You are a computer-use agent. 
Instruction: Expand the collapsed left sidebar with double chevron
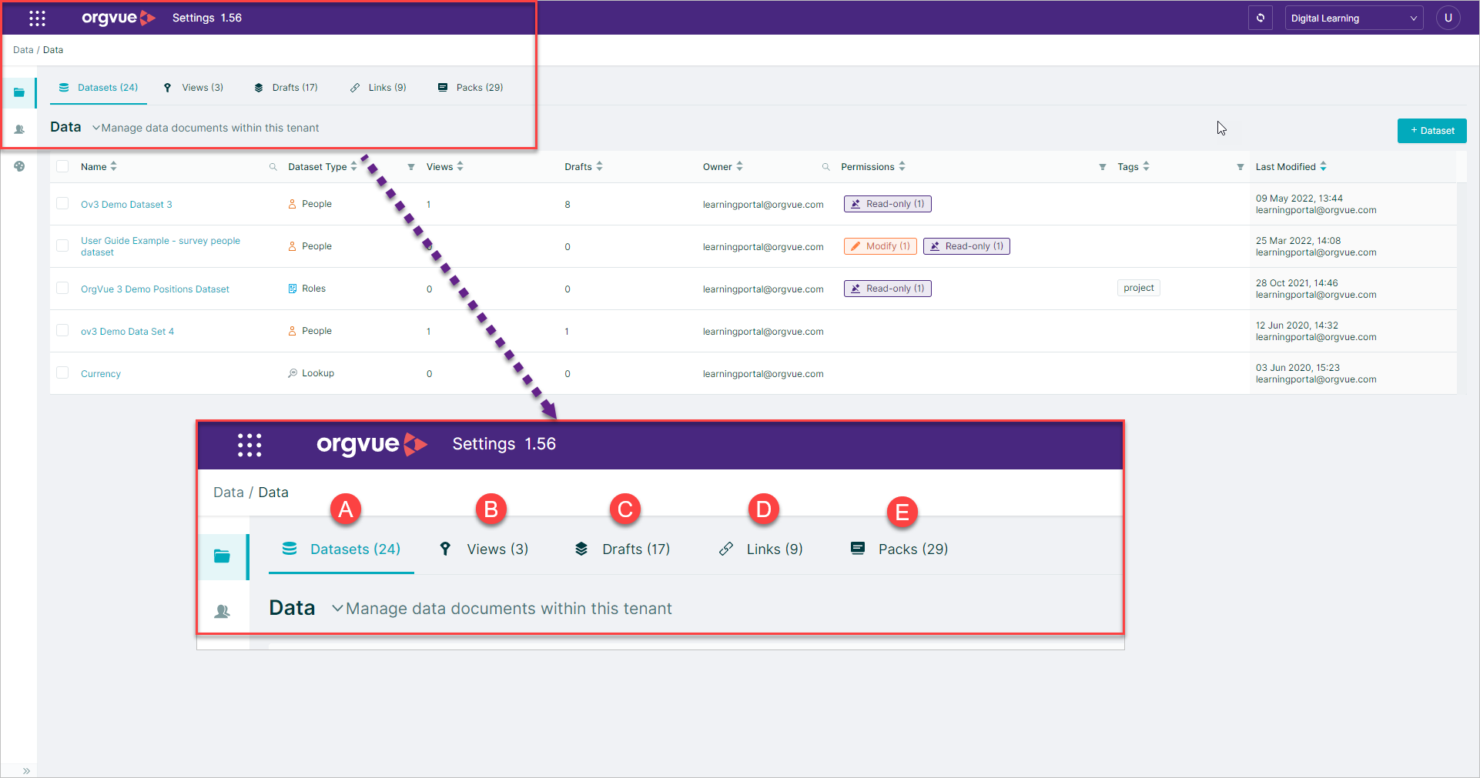[26, 770]
